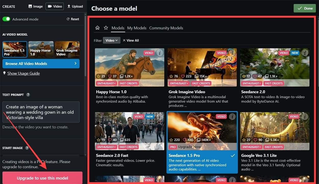Click the green Done button
This screenshot has width=319, height=184.
[x=305, y=8]
